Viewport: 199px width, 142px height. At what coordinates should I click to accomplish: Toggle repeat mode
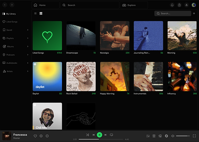[111, 135]
